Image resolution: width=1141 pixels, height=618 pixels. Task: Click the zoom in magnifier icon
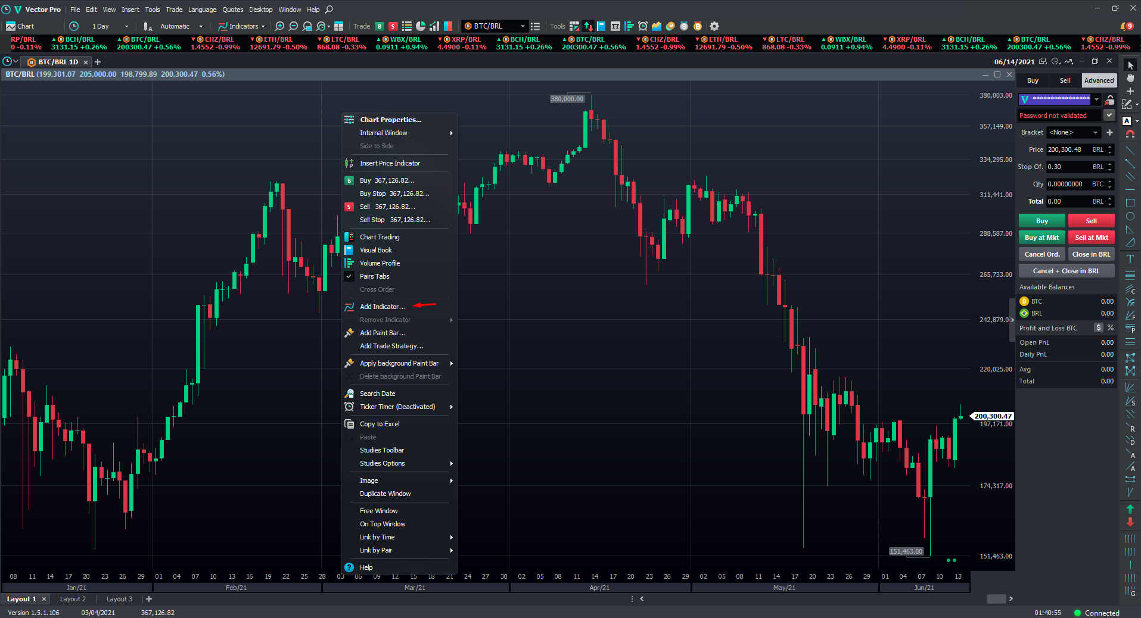click(279, 26)
